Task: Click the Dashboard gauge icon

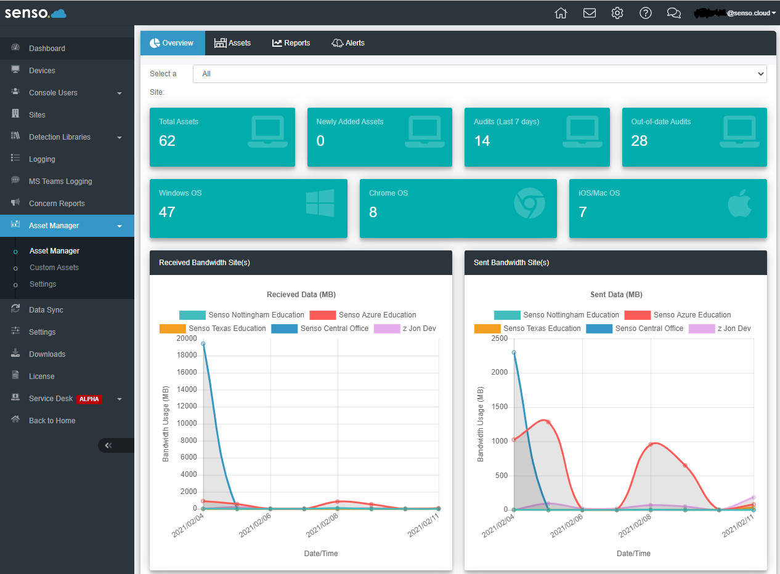Action: tap(16, 48)
